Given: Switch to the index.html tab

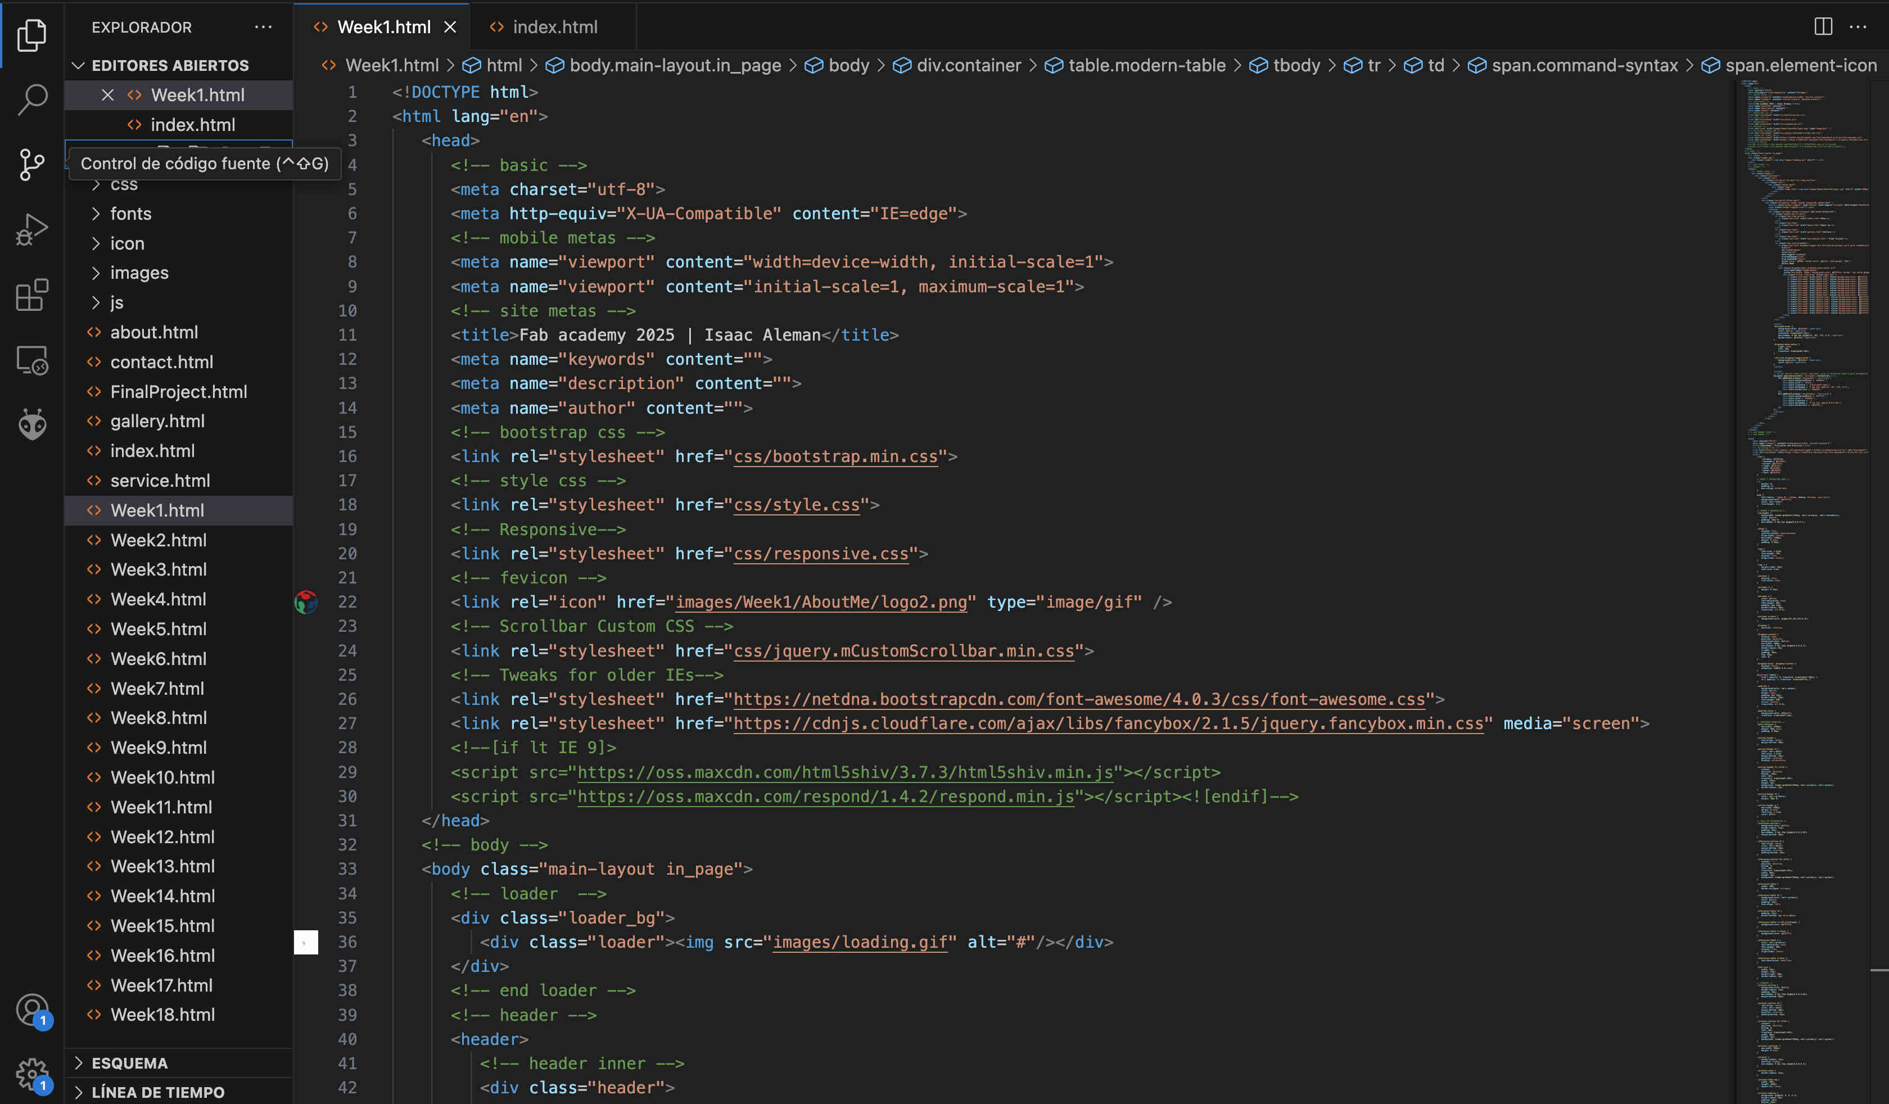Looking at the screenshot, I should 553,27.
